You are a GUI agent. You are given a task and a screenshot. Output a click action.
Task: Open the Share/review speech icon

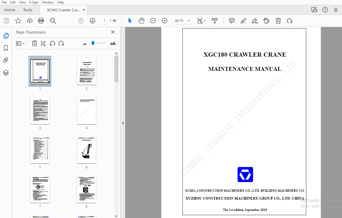pyautogui.click(x=314, y=10)
